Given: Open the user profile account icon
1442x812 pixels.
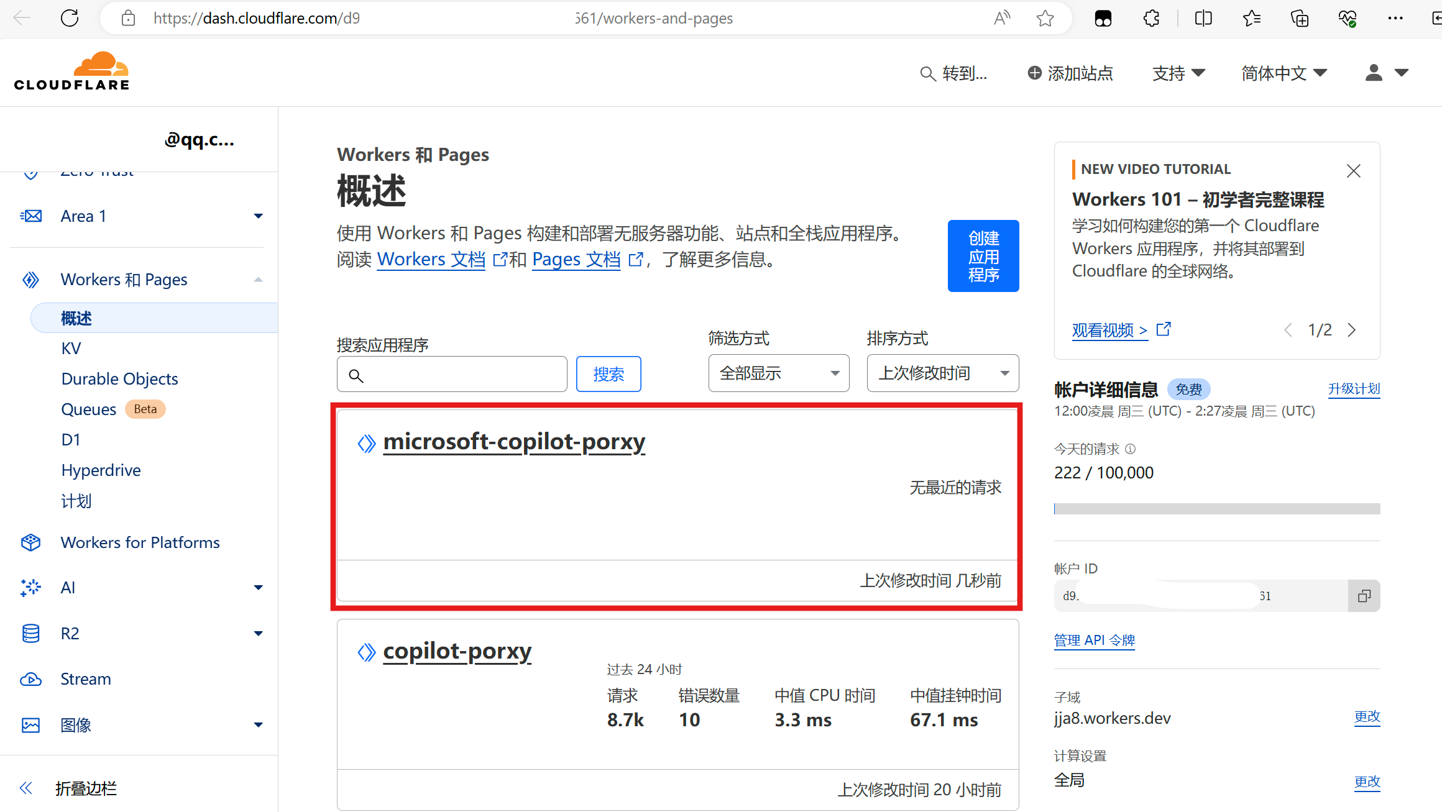Looking at the screenshot, I should click(x=1374, y=73).
